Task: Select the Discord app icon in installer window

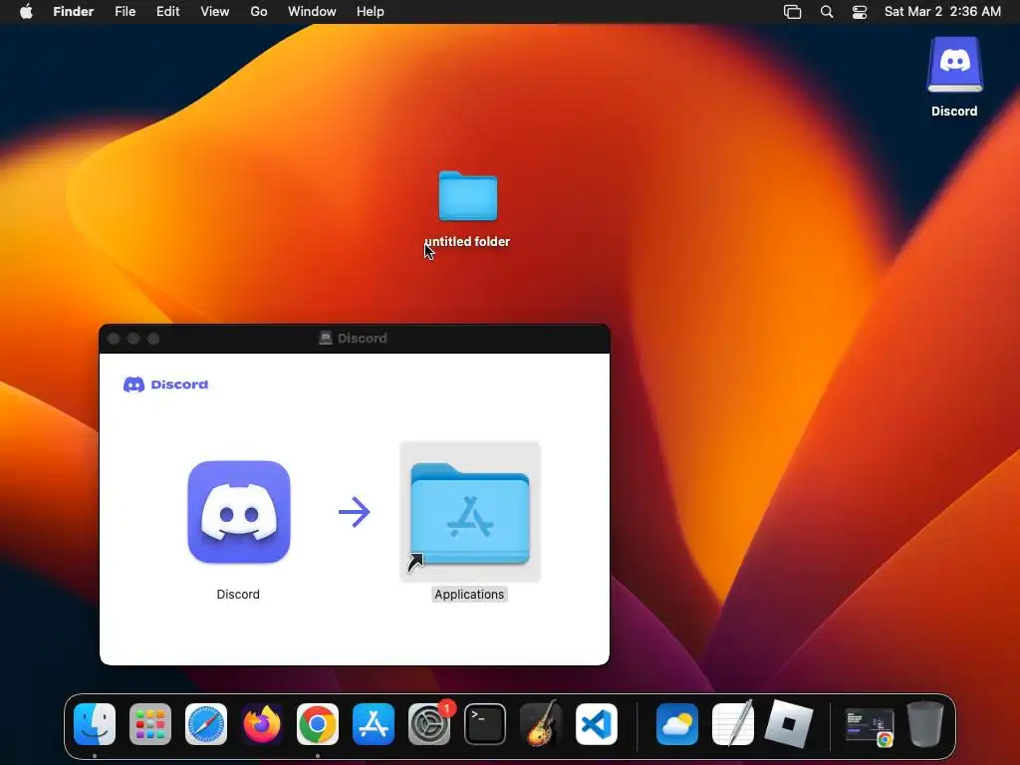Action: click(239, 512)
